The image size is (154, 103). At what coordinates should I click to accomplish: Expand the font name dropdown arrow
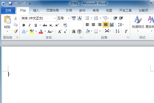click(x=55, y=18)
